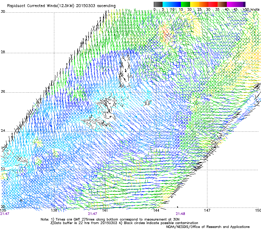261x229 pixels.
Task: Click the longitude '141' axis label
Action: [105, 210]
